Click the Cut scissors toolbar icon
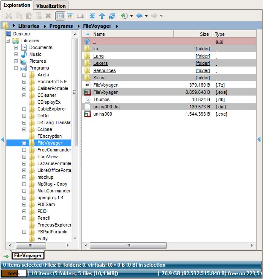 [x=9, y=16]
